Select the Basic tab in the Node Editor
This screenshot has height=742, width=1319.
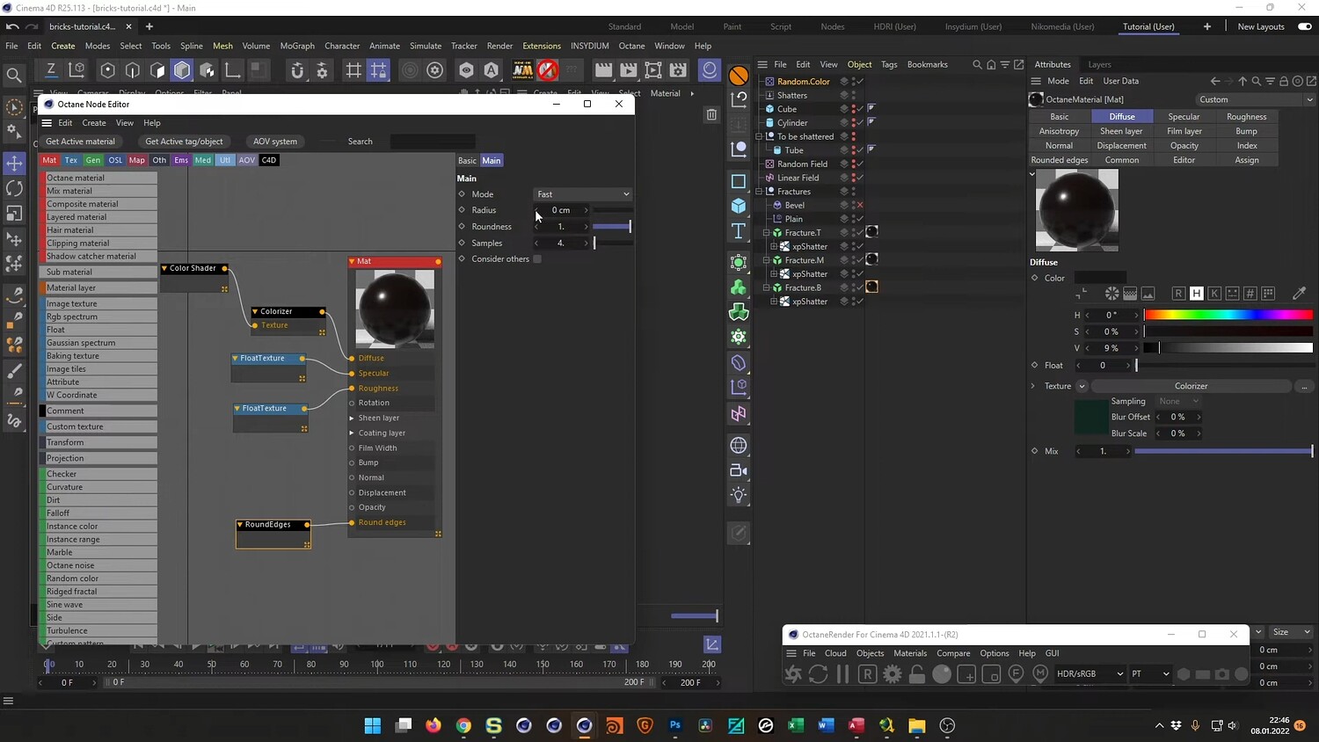click(x=467, y=161)
